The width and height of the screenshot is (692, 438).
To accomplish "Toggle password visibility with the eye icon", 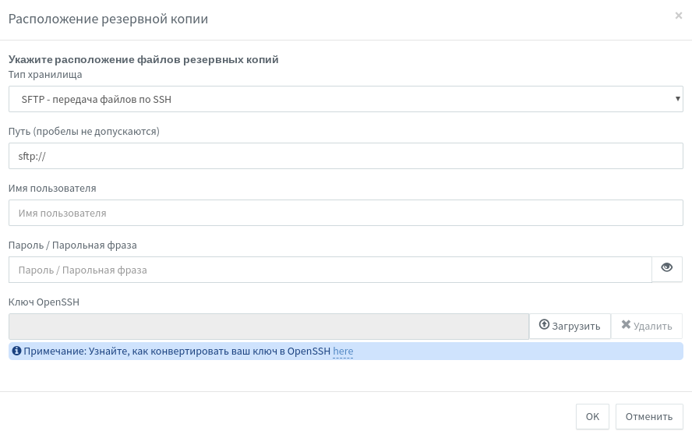I will coord(666,267).
